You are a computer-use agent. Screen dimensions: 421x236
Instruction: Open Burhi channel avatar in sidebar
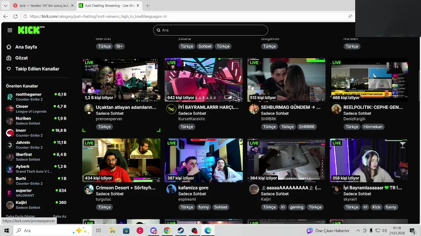10,181
